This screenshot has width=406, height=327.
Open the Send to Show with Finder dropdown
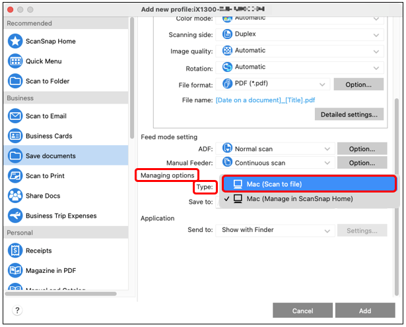[275, 230]
